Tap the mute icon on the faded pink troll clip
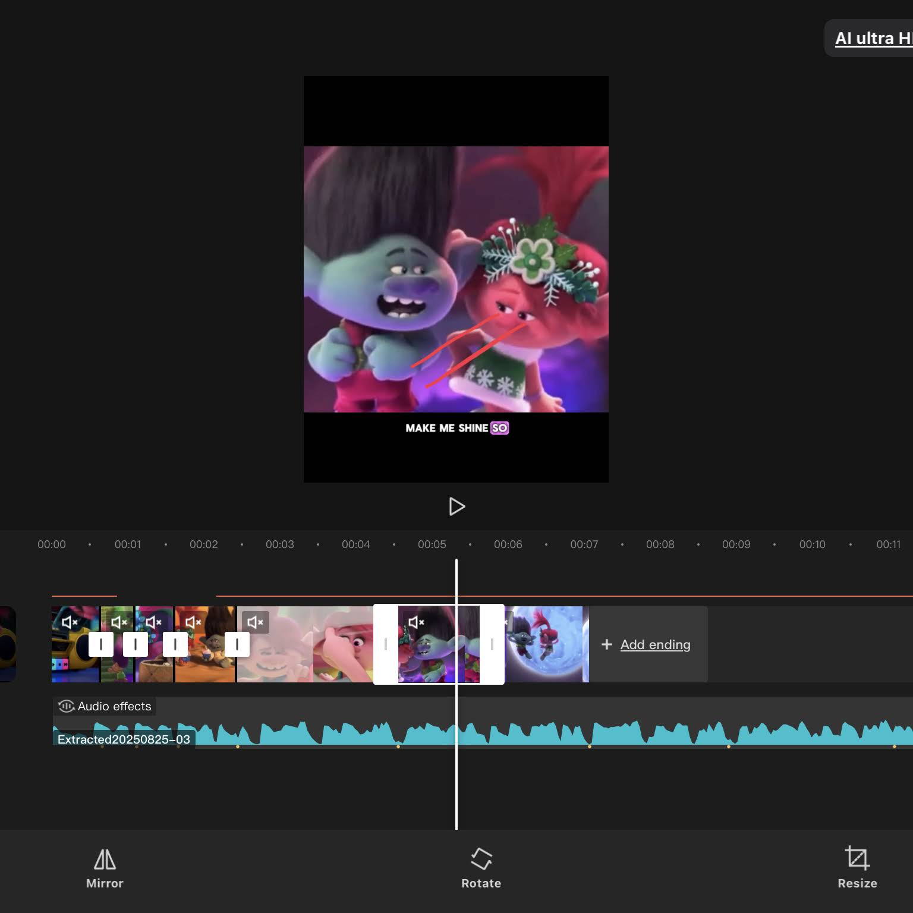Image resolution: width=913 pixels, height=913 pixels. coord(255,622)
